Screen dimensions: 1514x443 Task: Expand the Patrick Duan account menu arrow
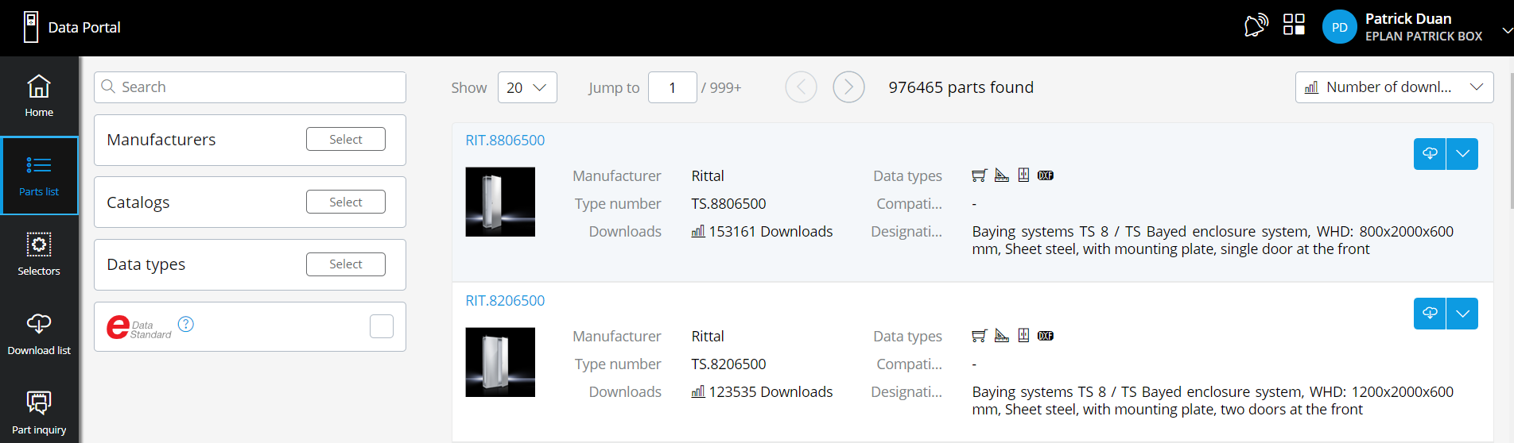(x=1506, y=30)
